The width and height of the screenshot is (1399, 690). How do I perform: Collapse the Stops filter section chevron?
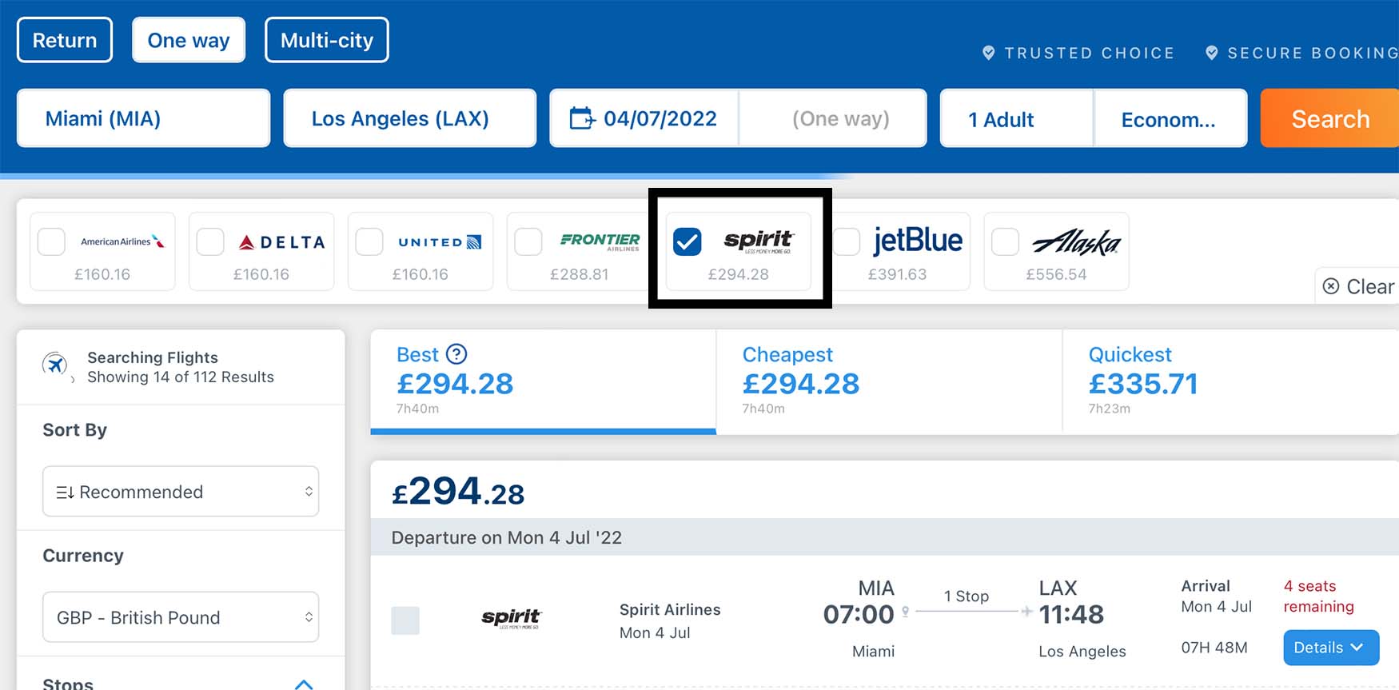point(304,684)
